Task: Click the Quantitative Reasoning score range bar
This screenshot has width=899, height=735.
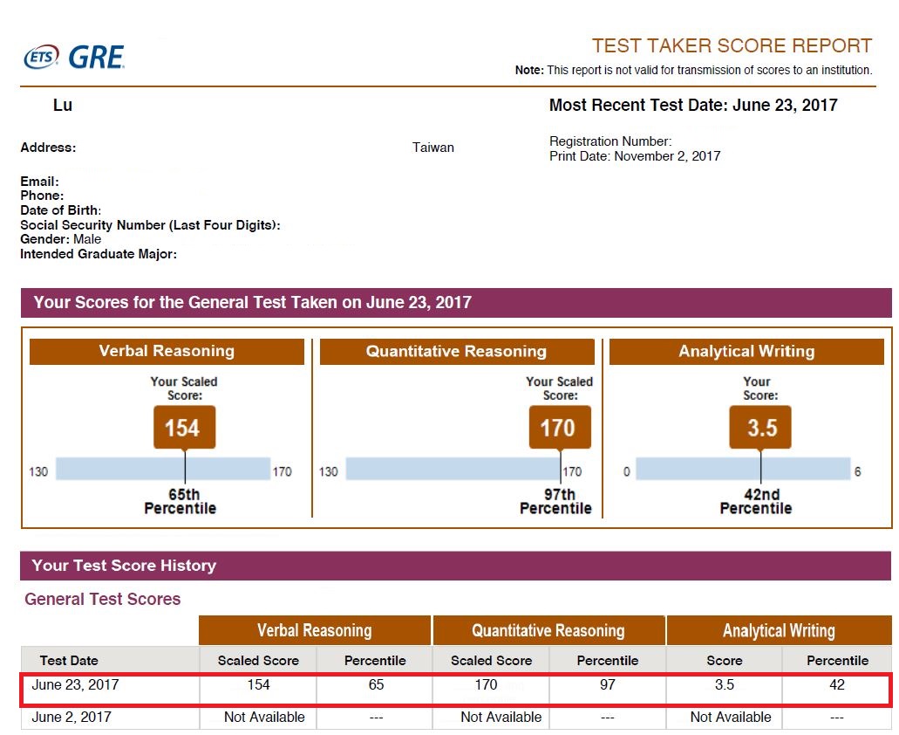Action: 453,469
